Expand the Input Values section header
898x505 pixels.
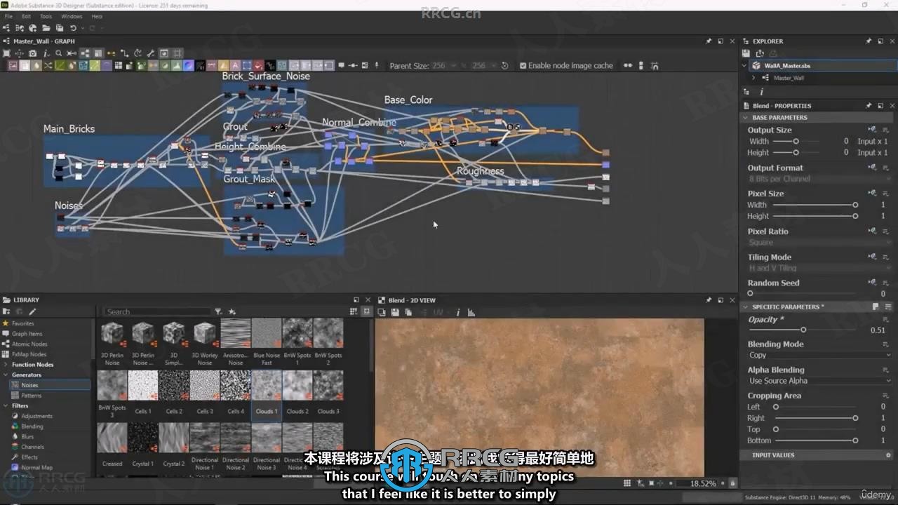click(817, 455)
